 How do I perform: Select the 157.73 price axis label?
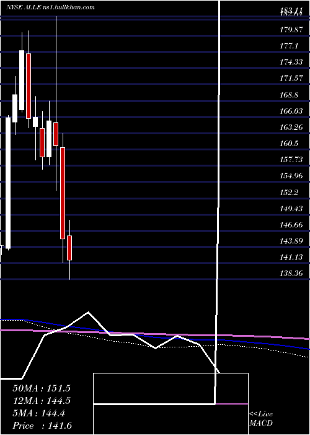tap(291, 160)
